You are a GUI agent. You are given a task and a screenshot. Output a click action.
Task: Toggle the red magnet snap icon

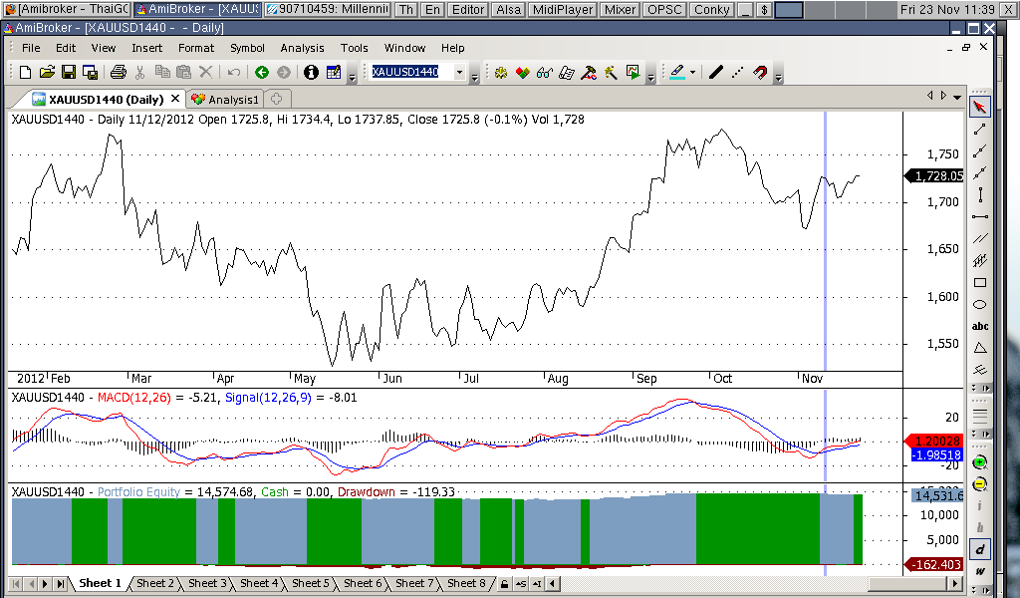point(760,72)
